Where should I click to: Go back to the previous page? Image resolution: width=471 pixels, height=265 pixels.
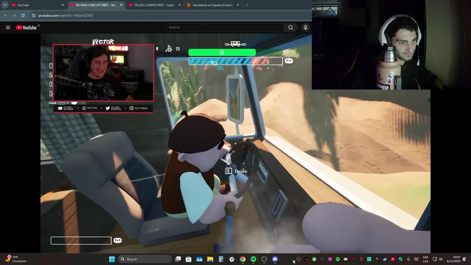coord(5,15)
